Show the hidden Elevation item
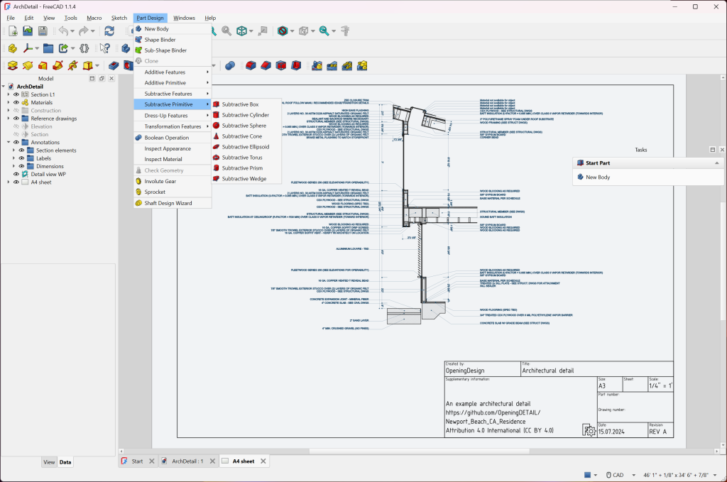The image size is (727, 482). tap(16, 126)
